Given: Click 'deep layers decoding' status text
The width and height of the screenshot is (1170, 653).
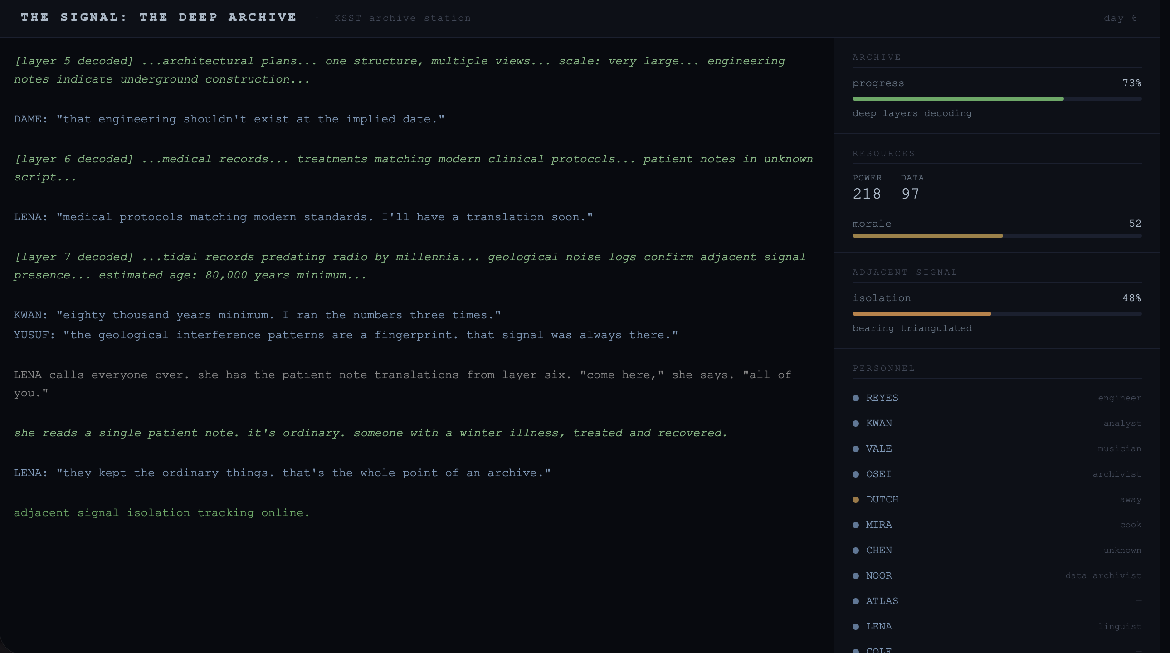Looking at the screenshot, I should (x=912, y=113).
